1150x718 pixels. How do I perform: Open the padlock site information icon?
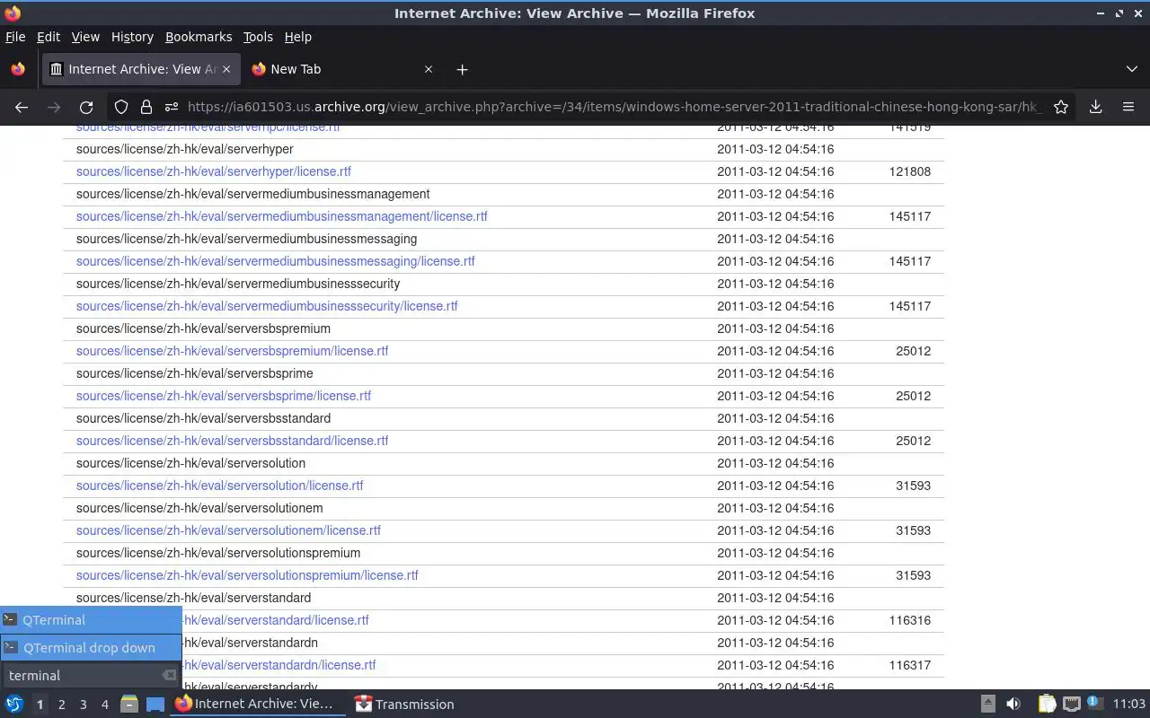point(146,107)
